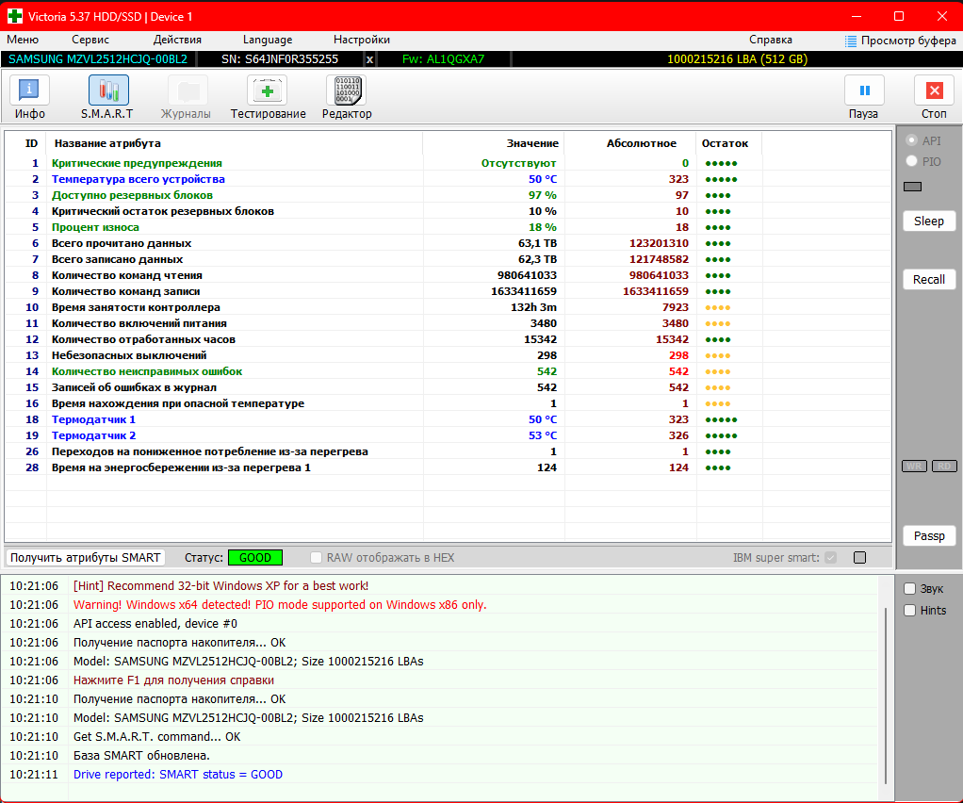
Task: Click the База SMART обновлена log entry
Action: (x=141, y=755)
